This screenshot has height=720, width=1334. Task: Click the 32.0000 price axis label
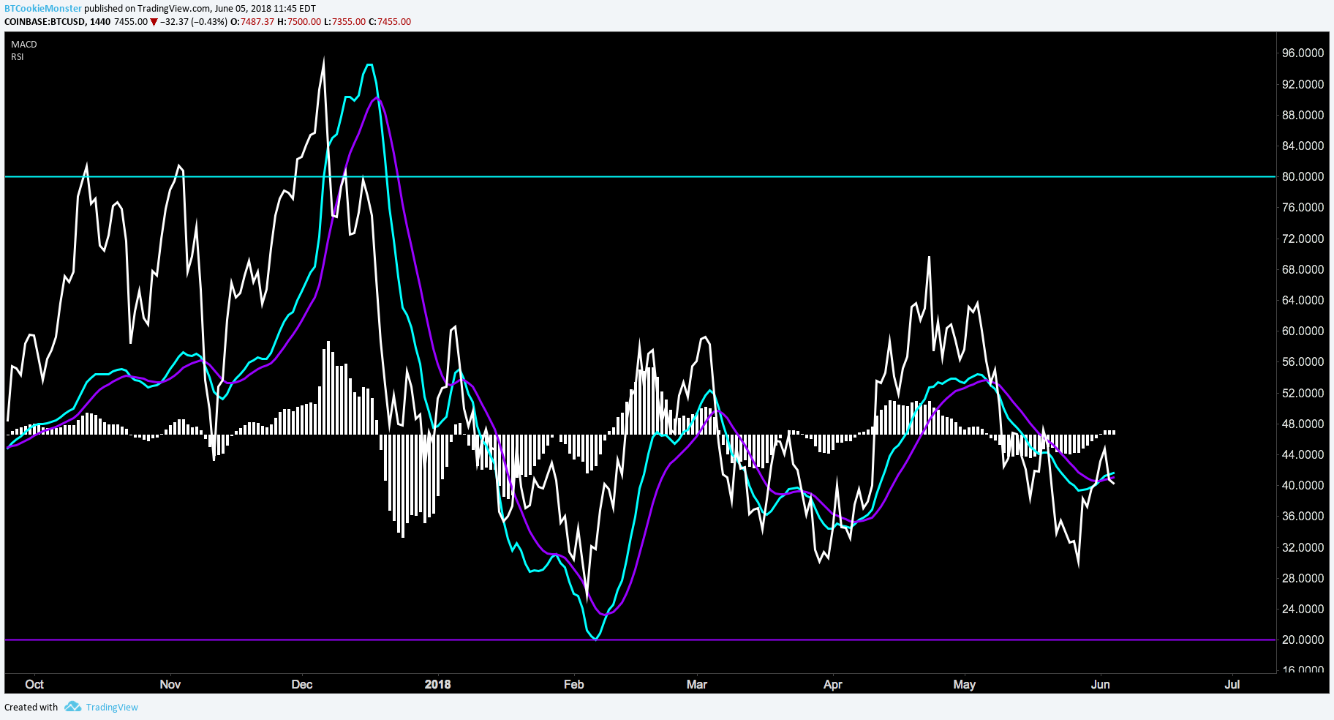tap(1303, 547)
